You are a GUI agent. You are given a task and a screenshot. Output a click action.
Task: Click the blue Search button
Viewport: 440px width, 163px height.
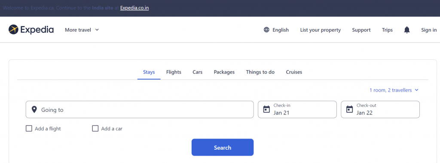[223, 147]
